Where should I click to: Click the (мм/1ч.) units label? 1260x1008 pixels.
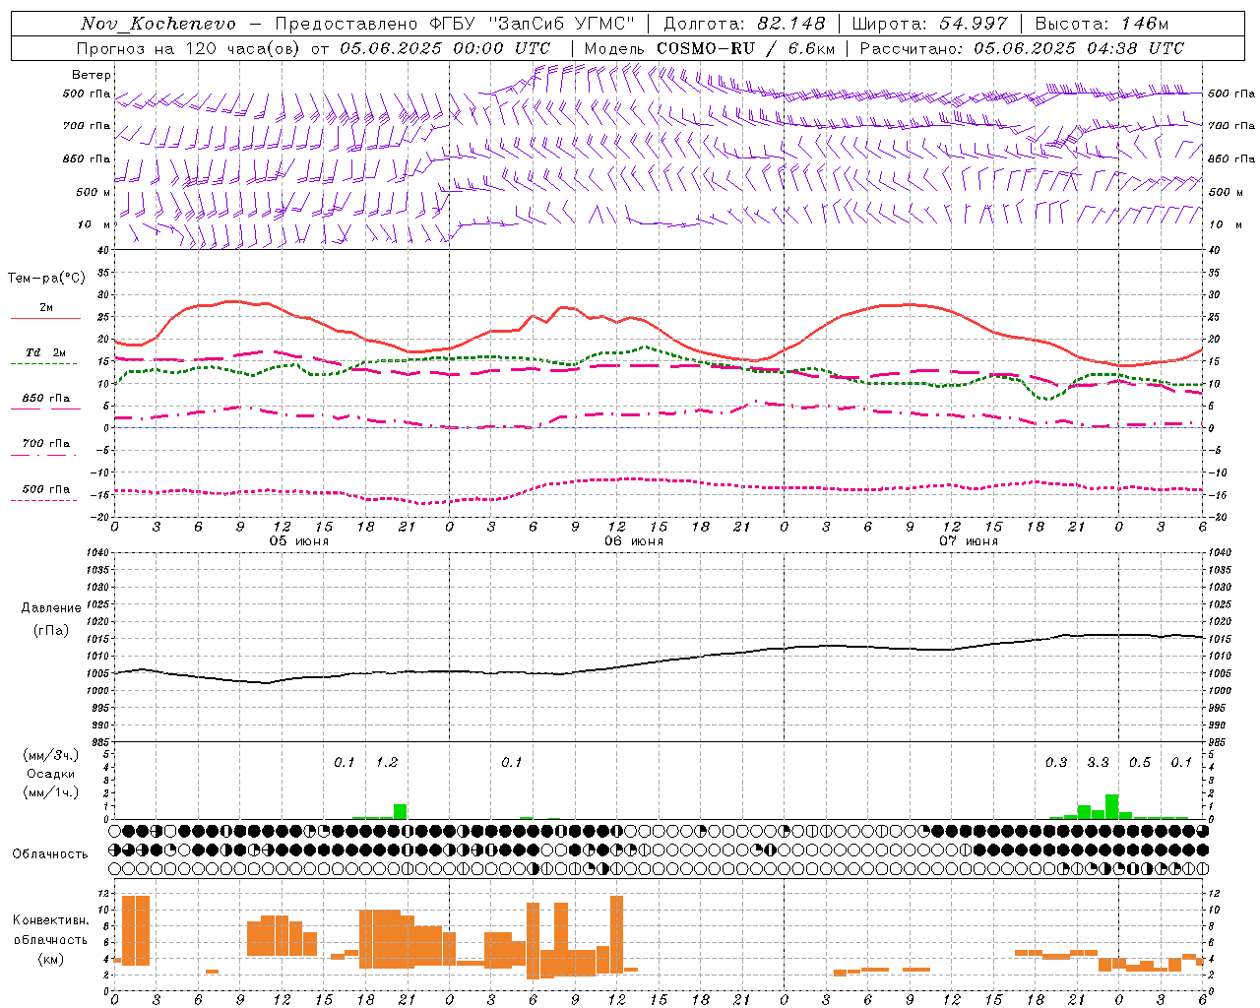(51, 792)
